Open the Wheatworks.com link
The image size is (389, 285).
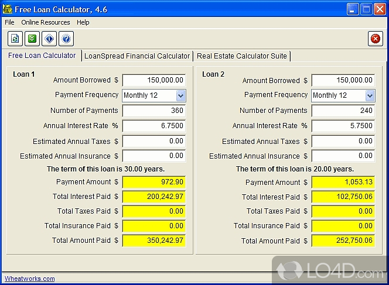[x=29, y=279]
